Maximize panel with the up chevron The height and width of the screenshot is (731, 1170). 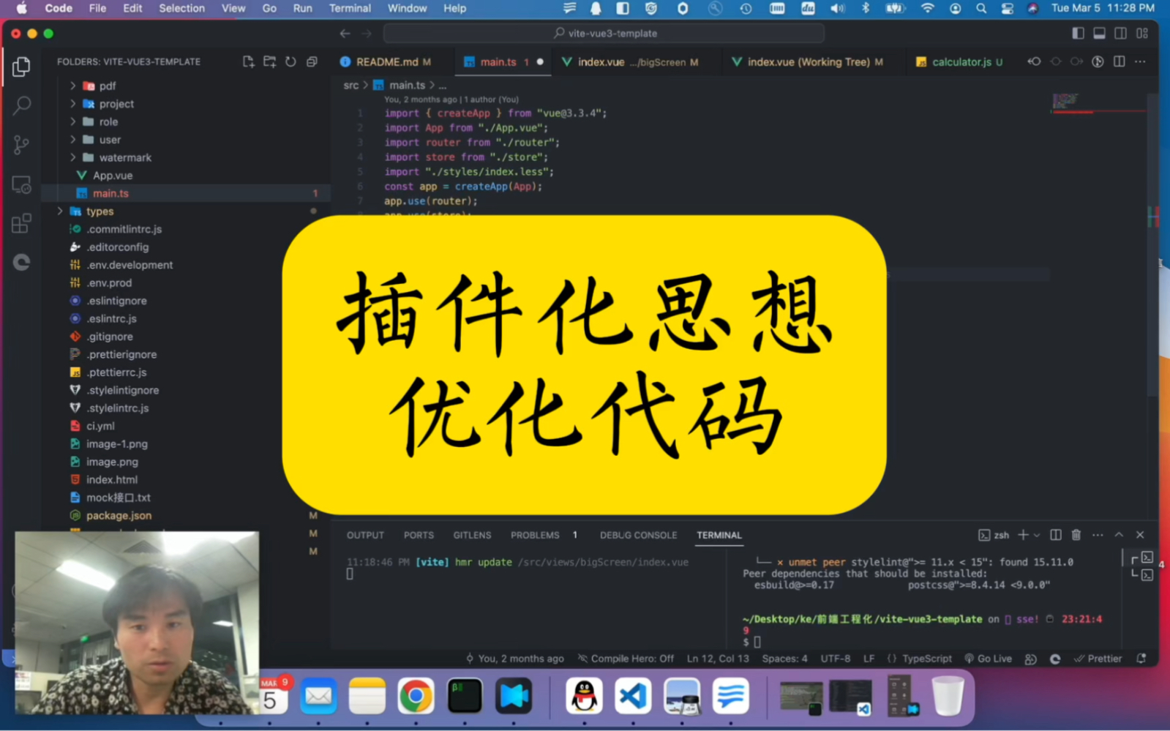[1119, 535]
